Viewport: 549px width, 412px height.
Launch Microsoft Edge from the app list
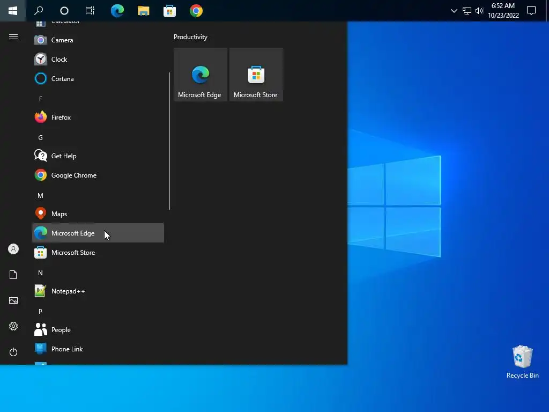click(98, 233)
